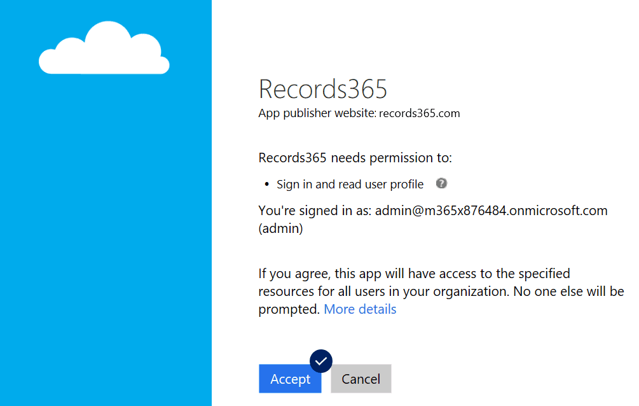This screenshot has height=406, width=639.
Task: Click the "App publisher website: records365.com" text
Action: point(359,113)
